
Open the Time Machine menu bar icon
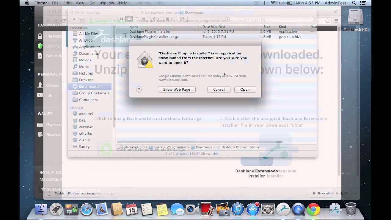click(256, 3)
